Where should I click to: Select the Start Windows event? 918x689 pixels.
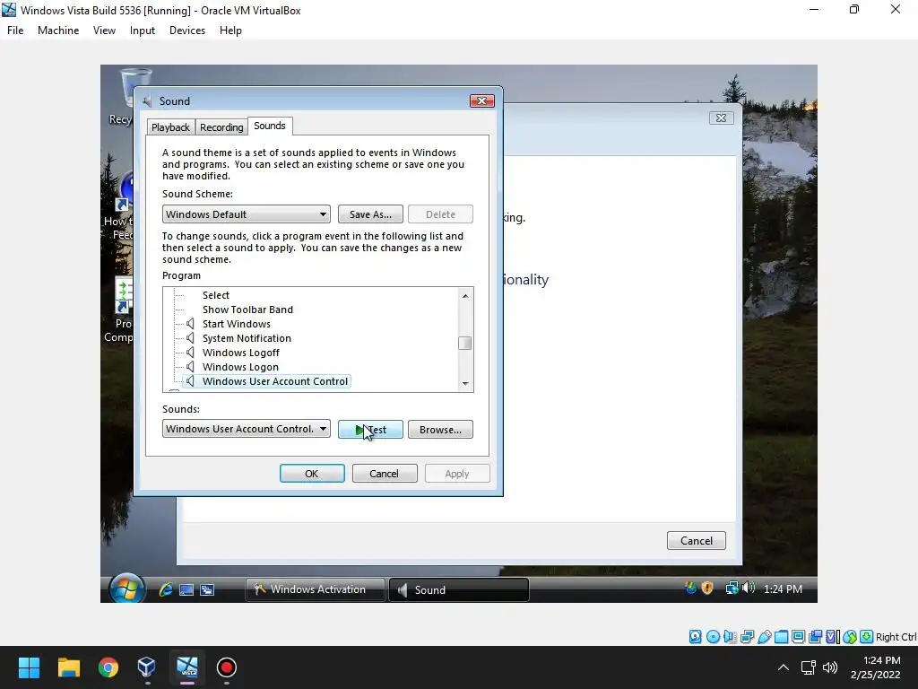tap(237, 323)
